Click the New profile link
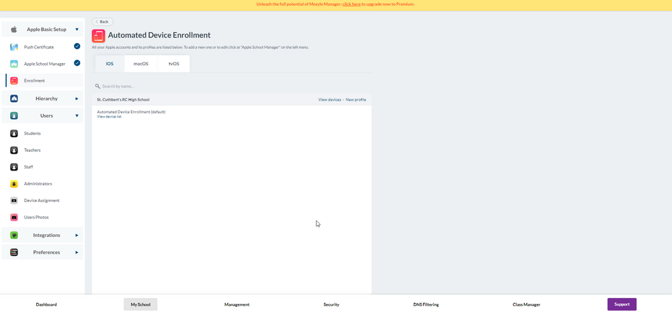672x312 pixels. (355, 100)
